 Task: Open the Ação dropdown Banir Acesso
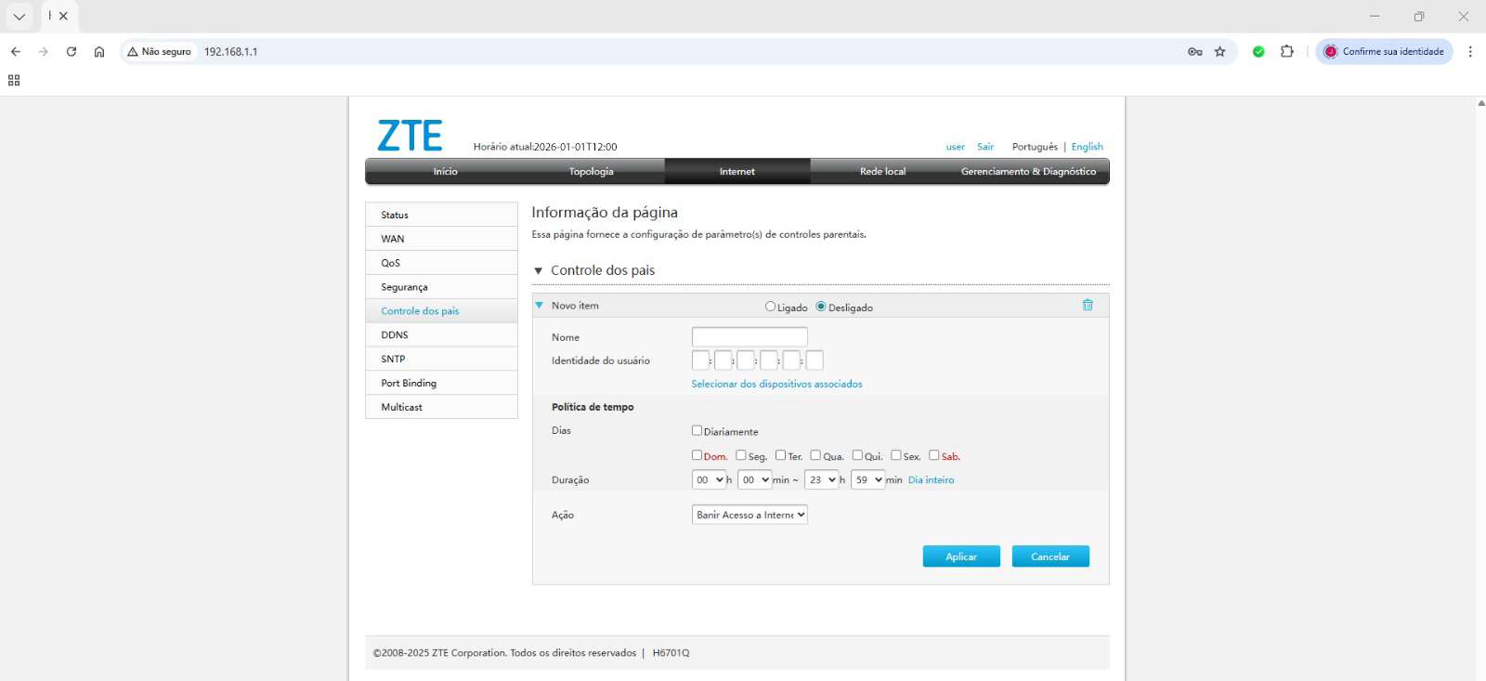point(750,515)
